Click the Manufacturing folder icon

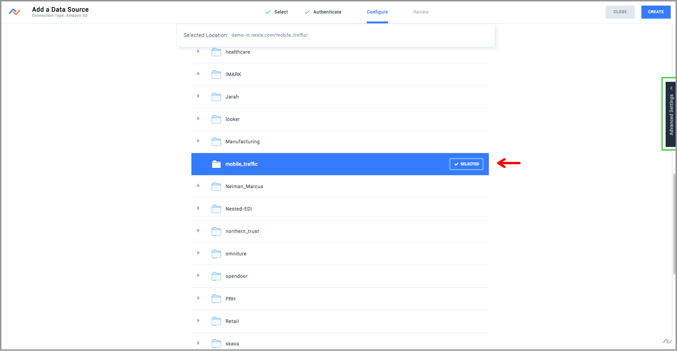coord(216,142)
